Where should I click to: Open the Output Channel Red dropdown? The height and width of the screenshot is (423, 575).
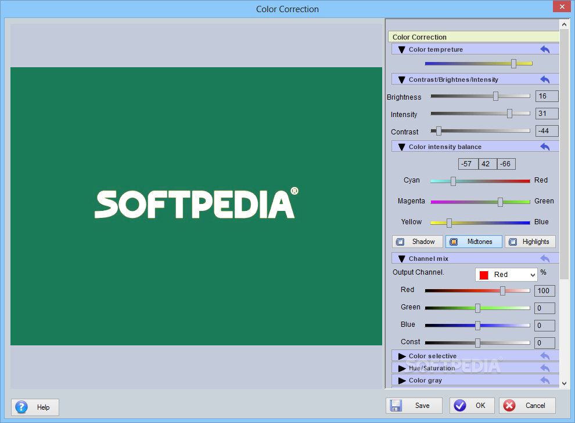click(x=506, y=275)
